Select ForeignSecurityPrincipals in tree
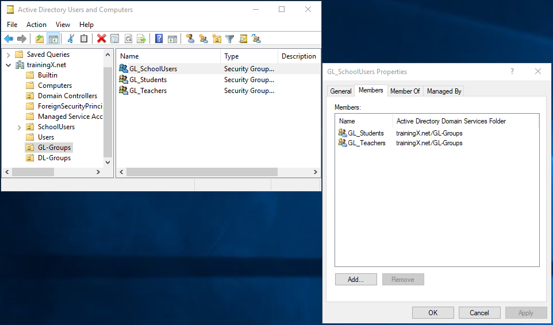Screen dimensions: 553x325 [64, 106]
